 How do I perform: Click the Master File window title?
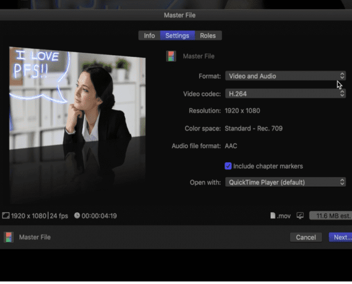[x=180, y=15]
